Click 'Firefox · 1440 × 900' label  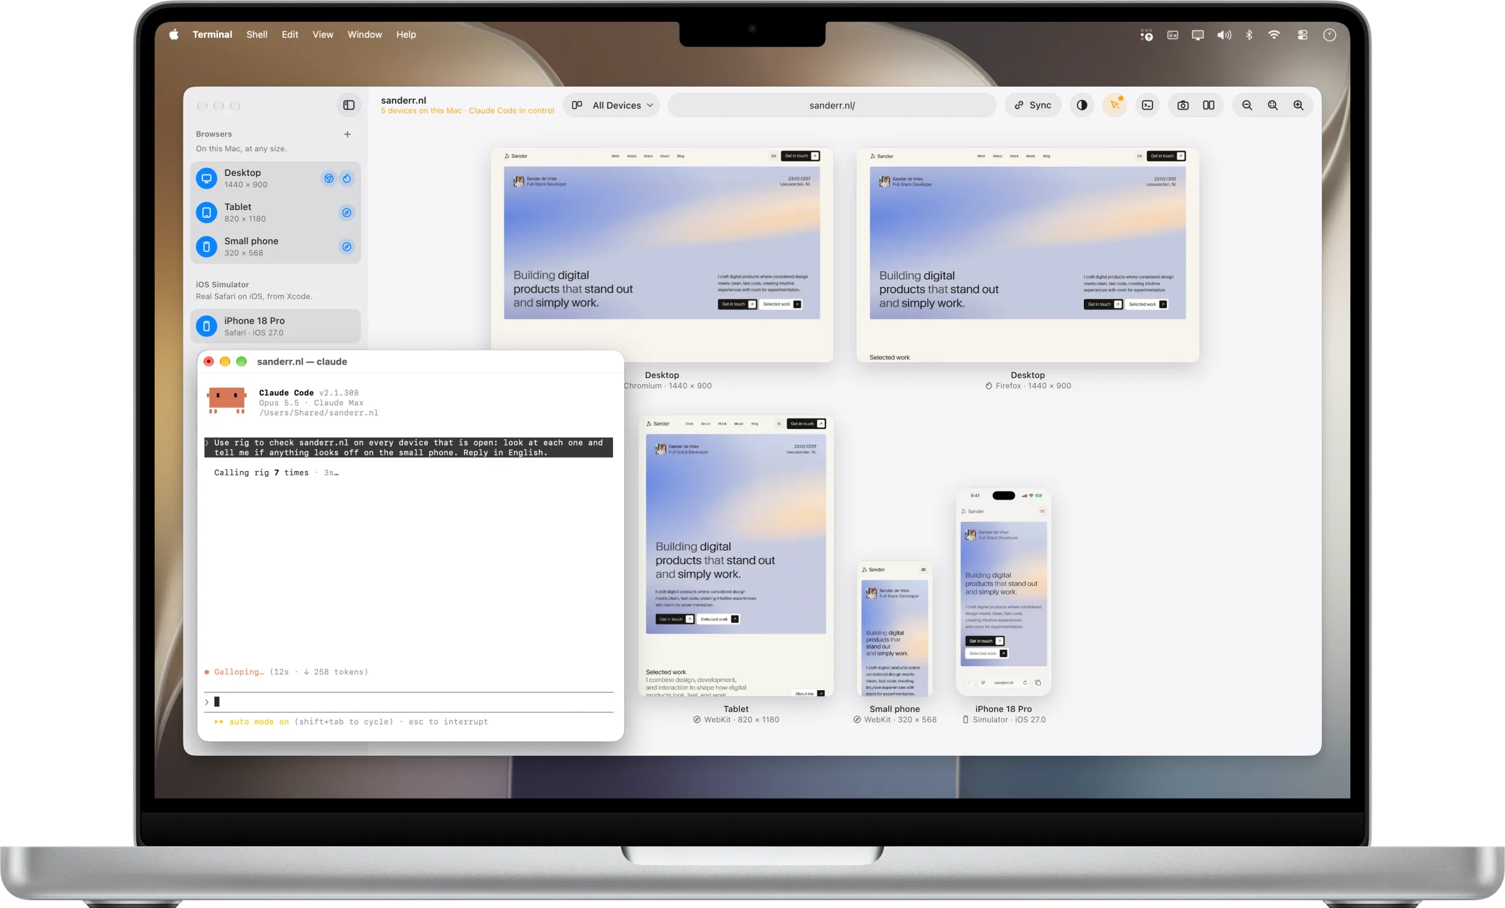(1033, 385)
